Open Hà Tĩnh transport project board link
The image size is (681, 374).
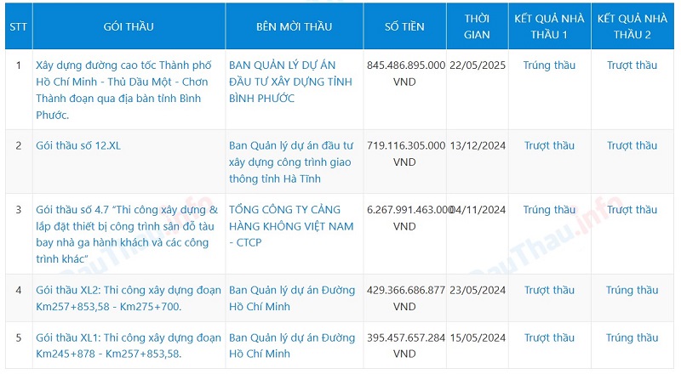click(291, 161)
